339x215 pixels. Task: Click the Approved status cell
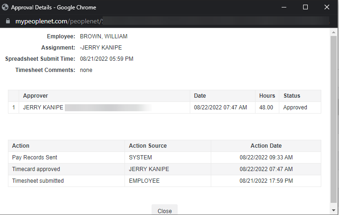295,107
